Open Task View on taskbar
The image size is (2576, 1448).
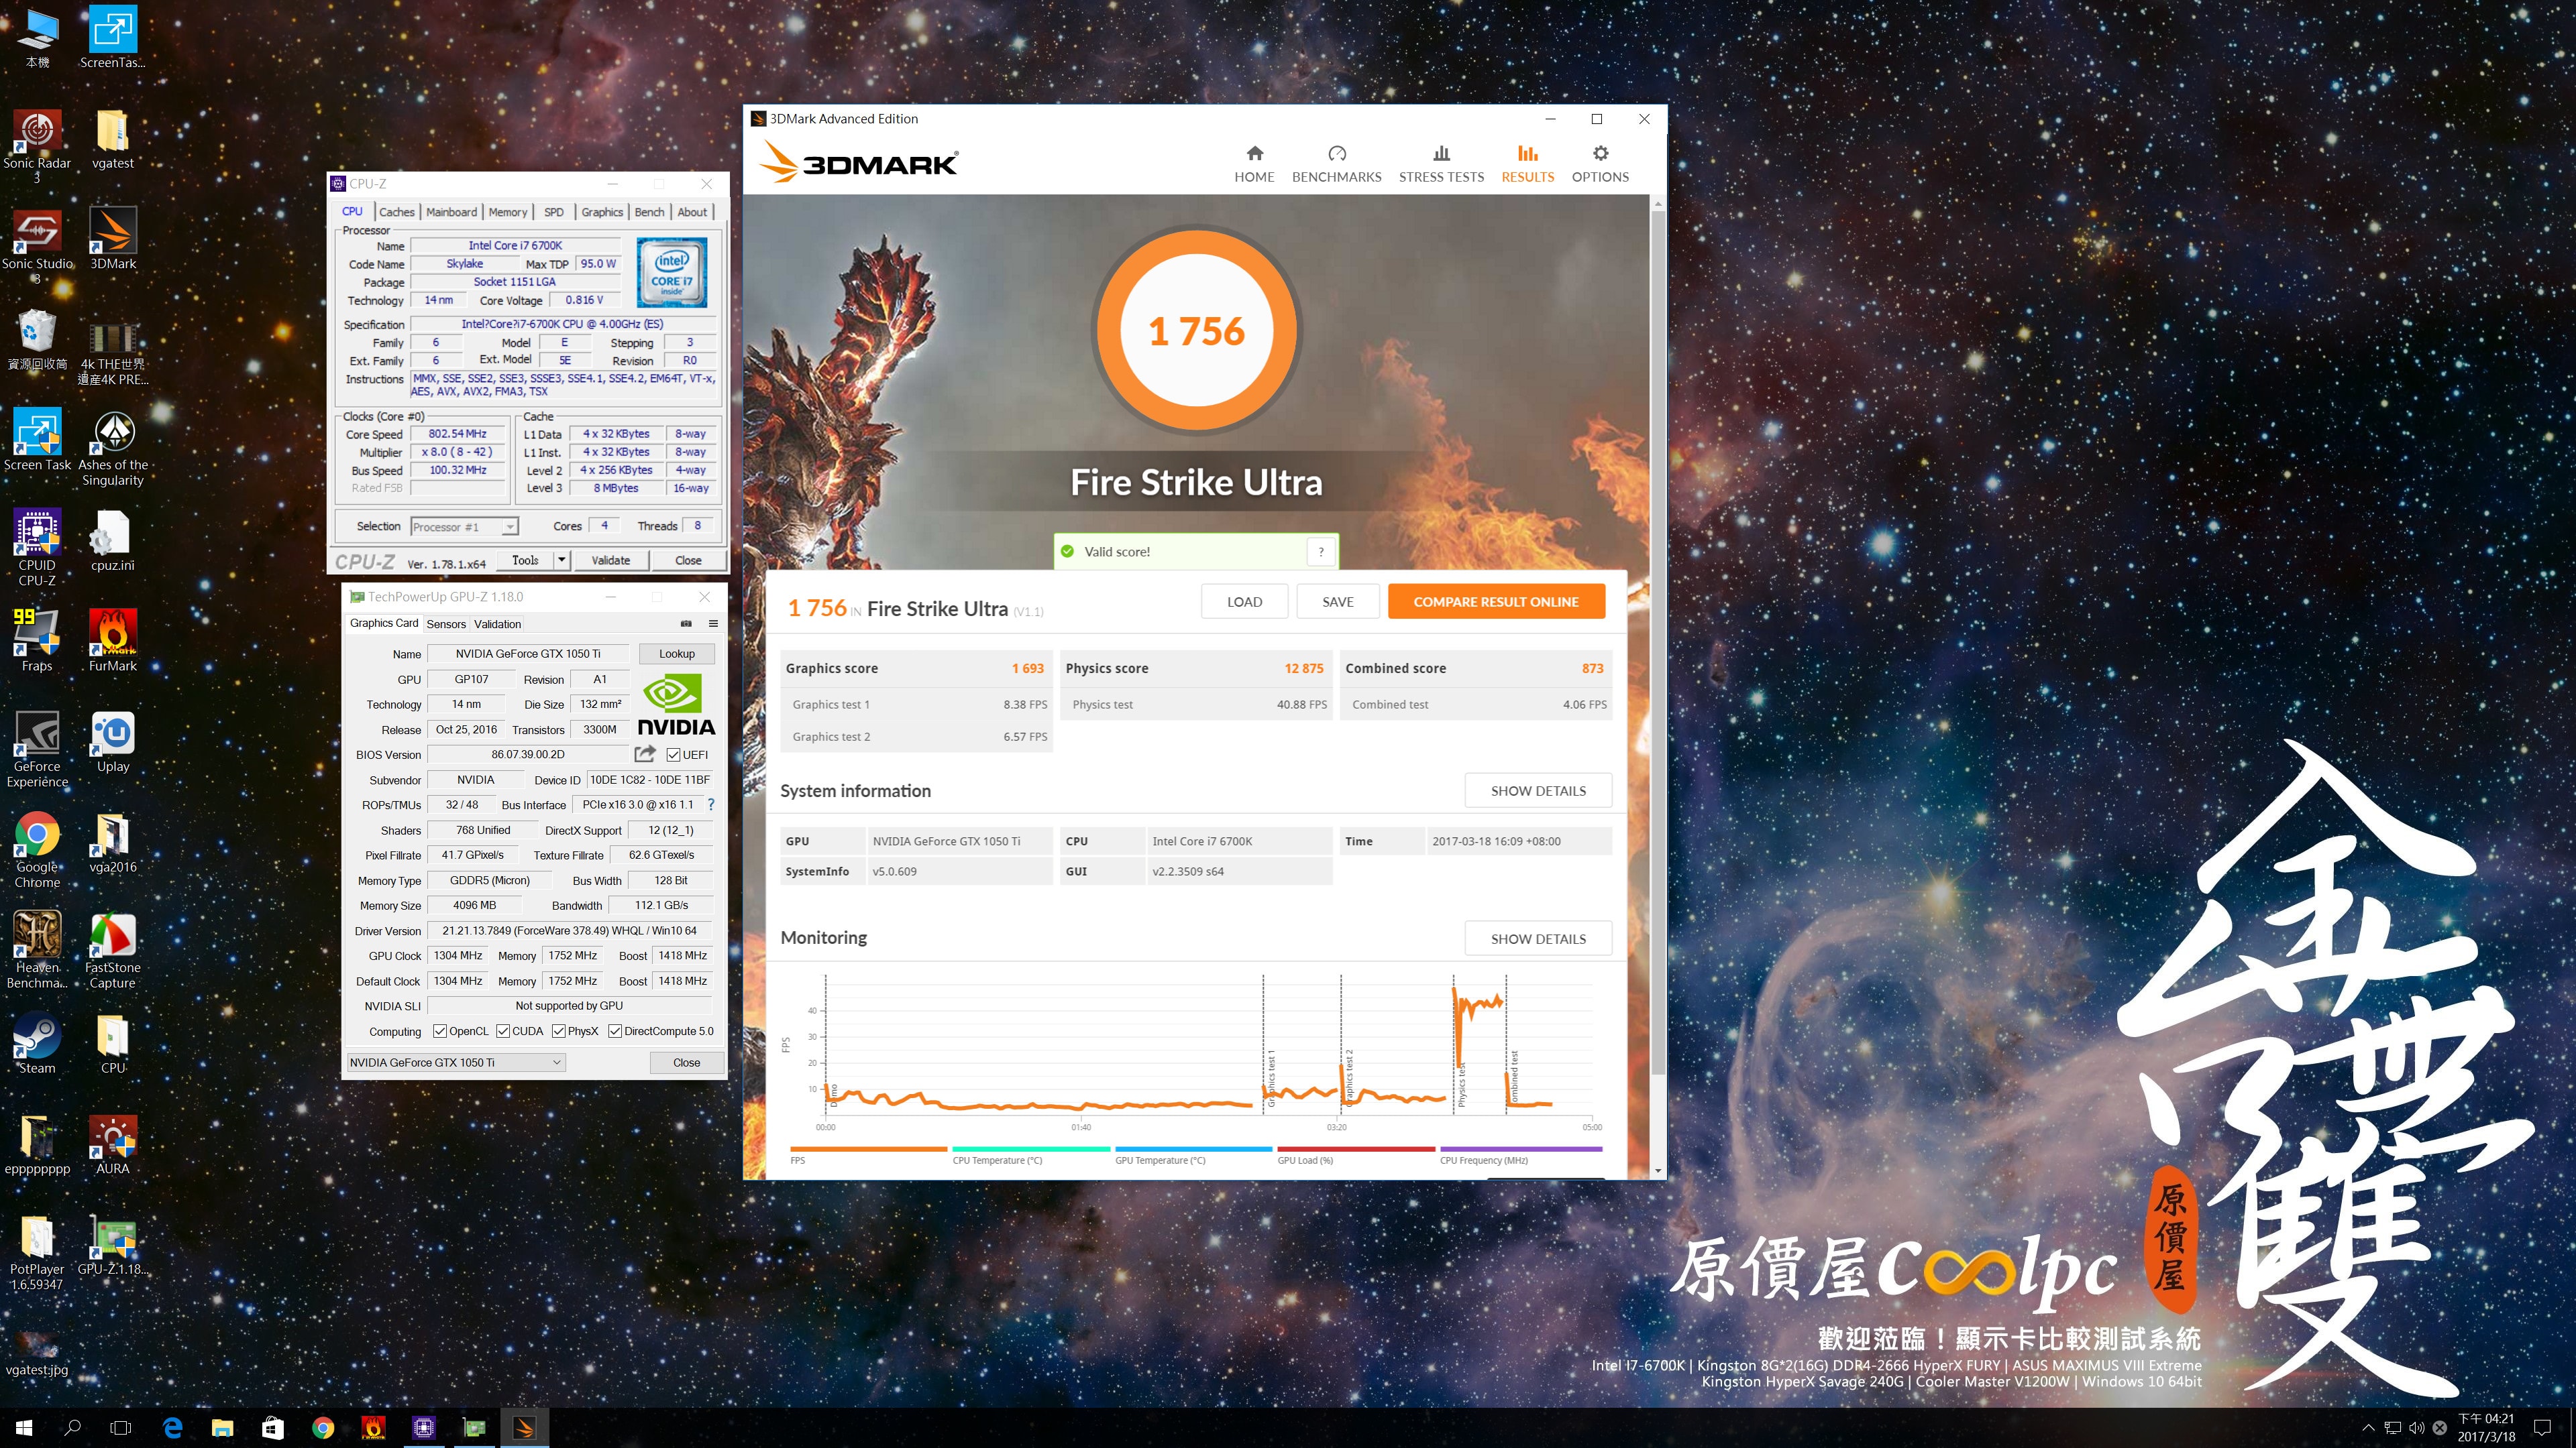(x=121, y=1428)
